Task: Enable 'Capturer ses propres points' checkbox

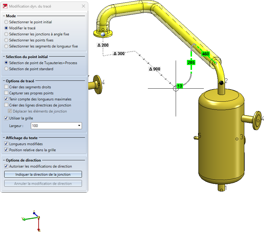Action: pos(6,93)
